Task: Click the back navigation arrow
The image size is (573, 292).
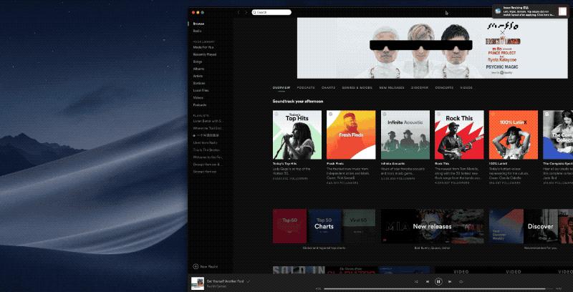Action: click(x=239, y=12)
